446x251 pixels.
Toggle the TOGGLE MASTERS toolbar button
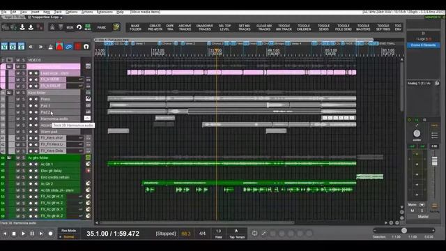pos(363,27)
